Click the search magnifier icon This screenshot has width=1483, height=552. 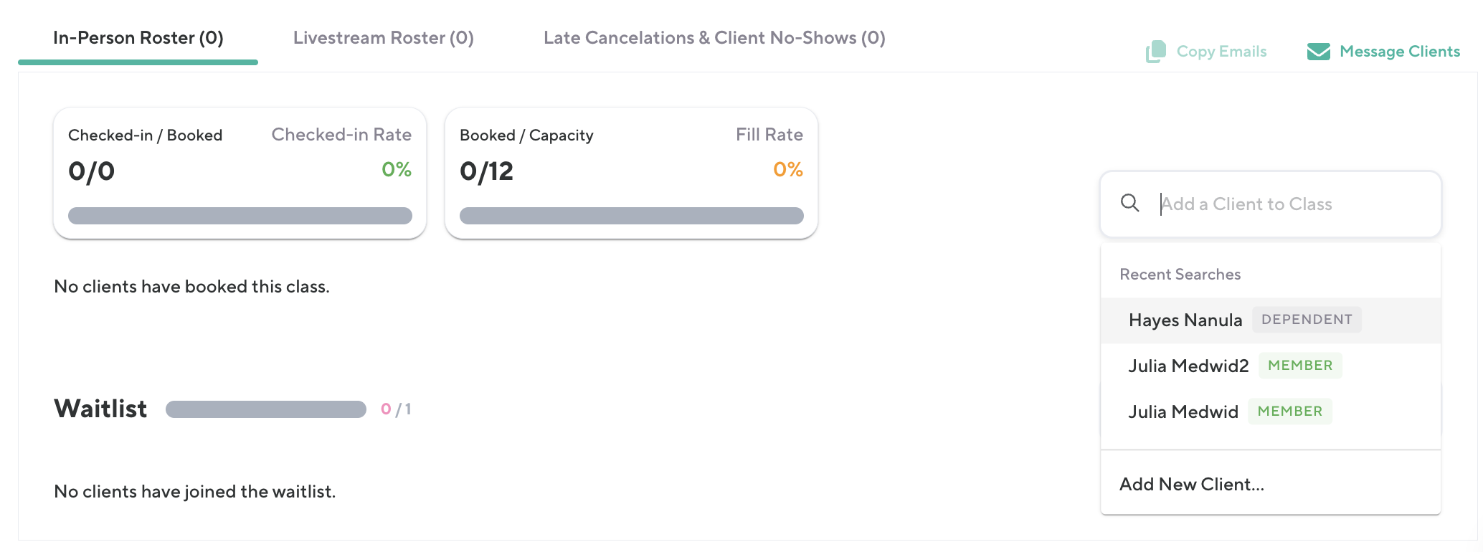pyautogui.click(x=1130, y=204)
